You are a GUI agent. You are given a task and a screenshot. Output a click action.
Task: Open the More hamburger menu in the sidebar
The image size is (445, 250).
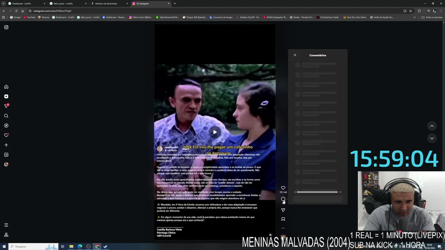coord(6,225)
